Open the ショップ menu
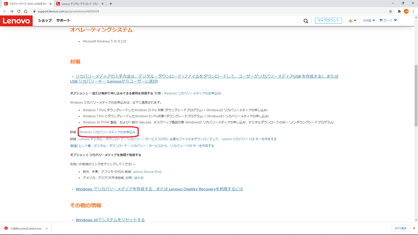The height and width of the screenshot is (235, 418). click(45, 21)
